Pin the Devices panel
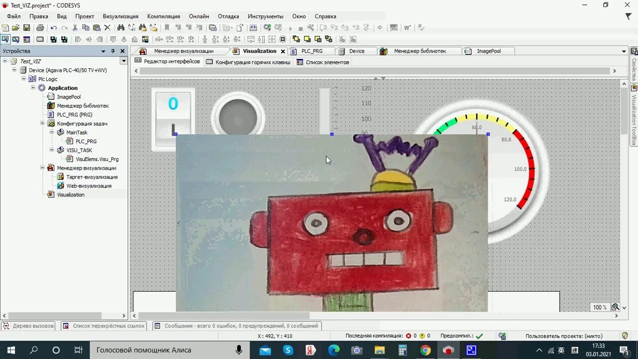Image resolution: width=638 pixels, height=359 pixels. (113, 51)
